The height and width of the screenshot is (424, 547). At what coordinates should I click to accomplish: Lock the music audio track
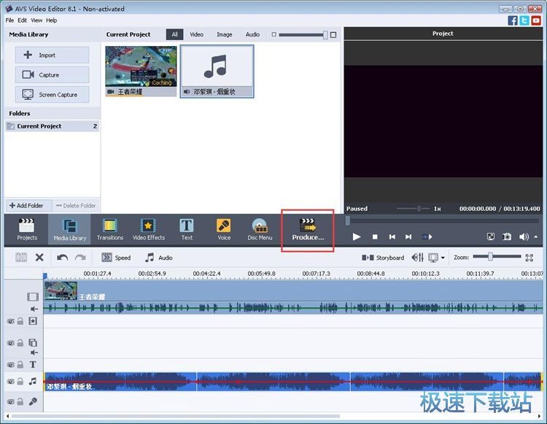pos(20,381)
